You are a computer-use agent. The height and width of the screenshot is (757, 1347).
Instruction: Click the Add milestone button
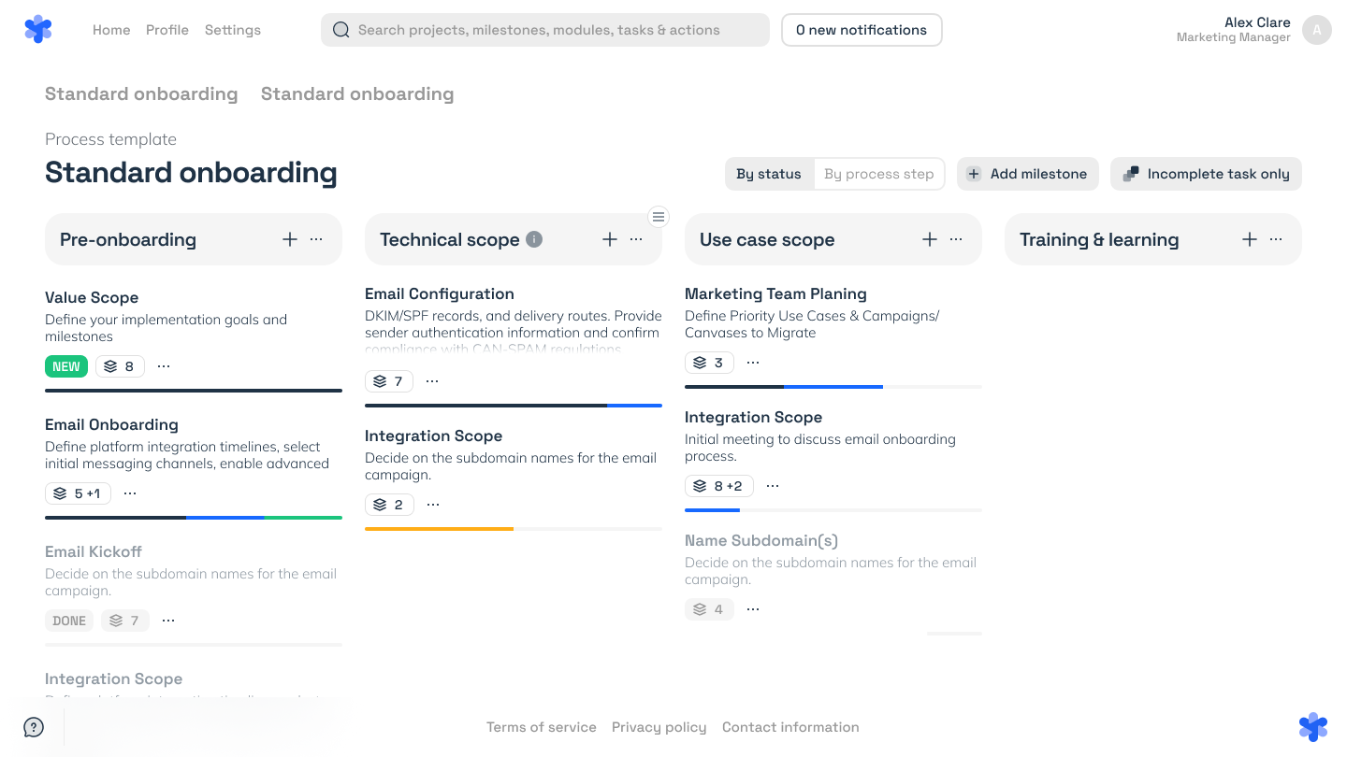(1027, 174)
